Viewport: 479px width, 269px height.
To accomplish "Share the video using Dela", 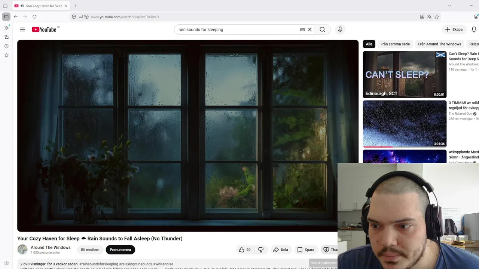I will [281, 250].
